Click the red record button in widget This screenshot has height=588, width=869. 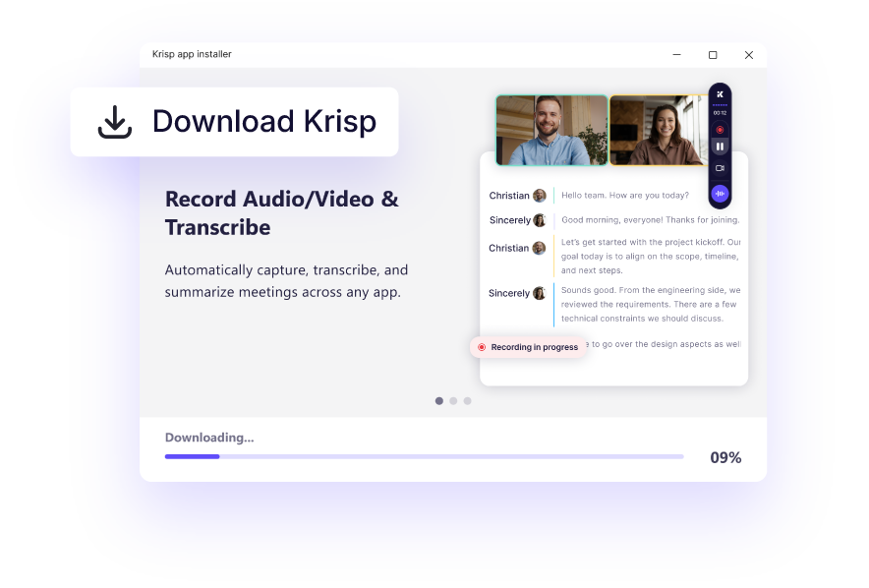tap(720, 130)
